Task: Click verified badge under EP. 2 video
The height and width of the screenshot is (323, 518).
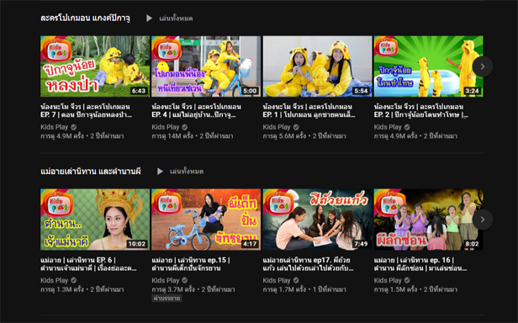Action: (x=407, y=127)
